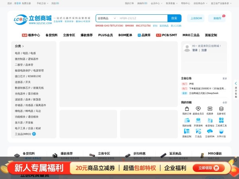The width and height of the screenshot is (239, 179).
Task: Expand the 分类 category chevron
Action: (x=23, y=46)
